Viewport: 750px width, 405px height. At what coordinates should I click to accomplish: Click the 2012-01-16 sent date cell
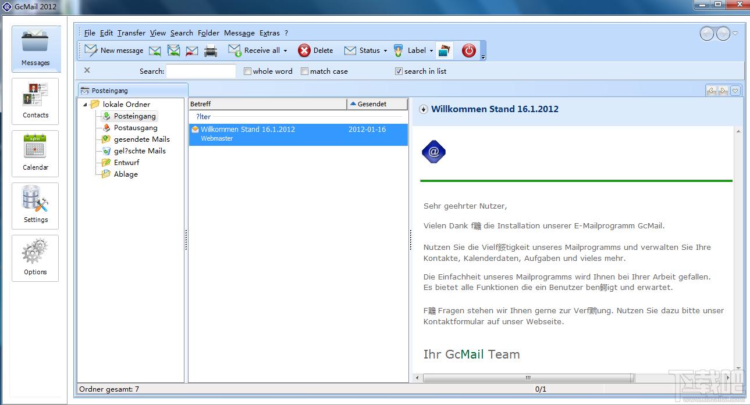click(x=367, y=130)
